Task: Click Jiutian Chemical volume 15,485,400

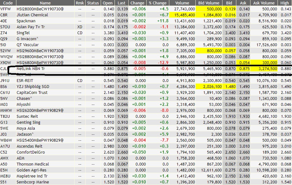Action: (185, 15)
